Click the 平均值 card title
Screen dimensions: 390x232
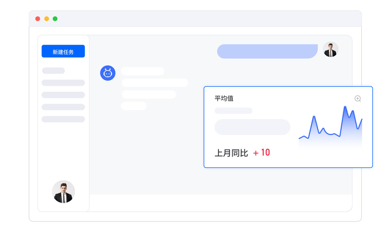(224, 99)
